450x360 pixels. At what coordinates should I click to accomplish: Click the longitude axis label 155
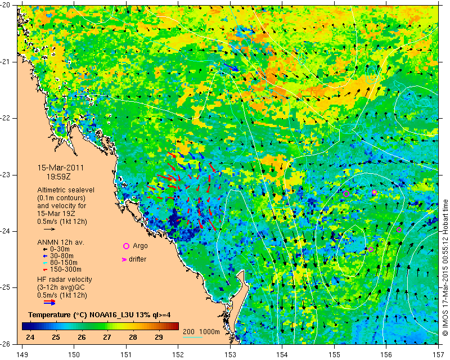[334, 354]
